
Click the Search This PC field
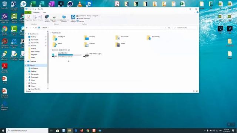click(x=185, y=28)
